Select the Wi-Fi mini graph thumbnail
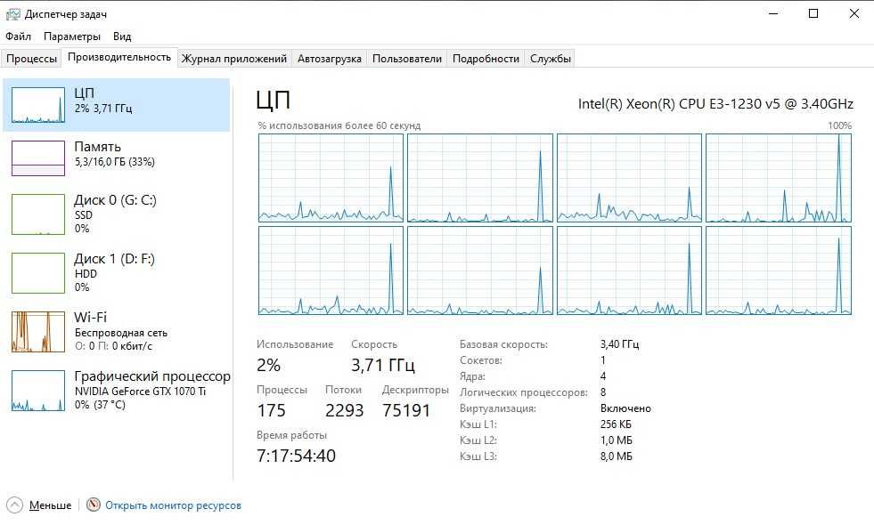The height and width of the screenshot is (525, 874). click(38, 332)
